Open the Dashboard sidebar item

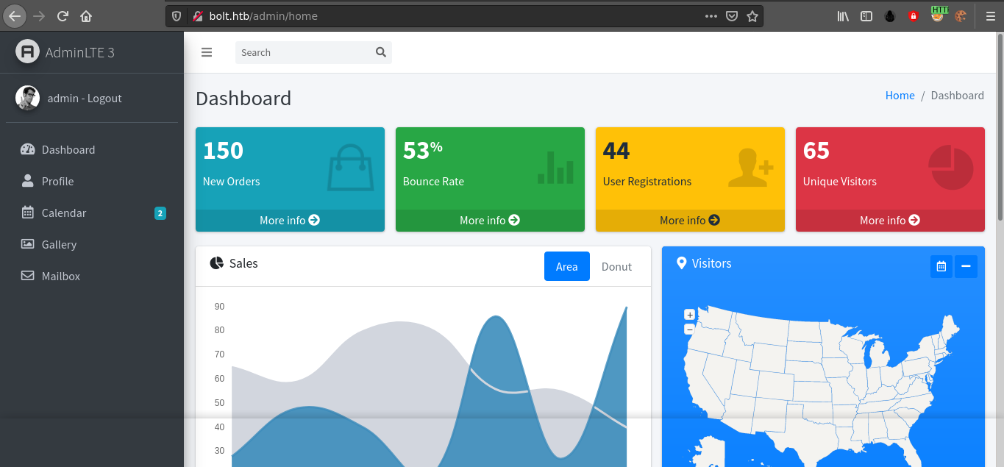pyautogui.click(x=68, y=149)
